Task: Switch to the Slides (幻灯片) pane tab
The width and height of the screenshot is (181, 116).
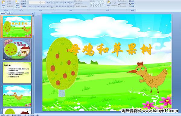Action: pyautogui.click(x=3, y=13)
